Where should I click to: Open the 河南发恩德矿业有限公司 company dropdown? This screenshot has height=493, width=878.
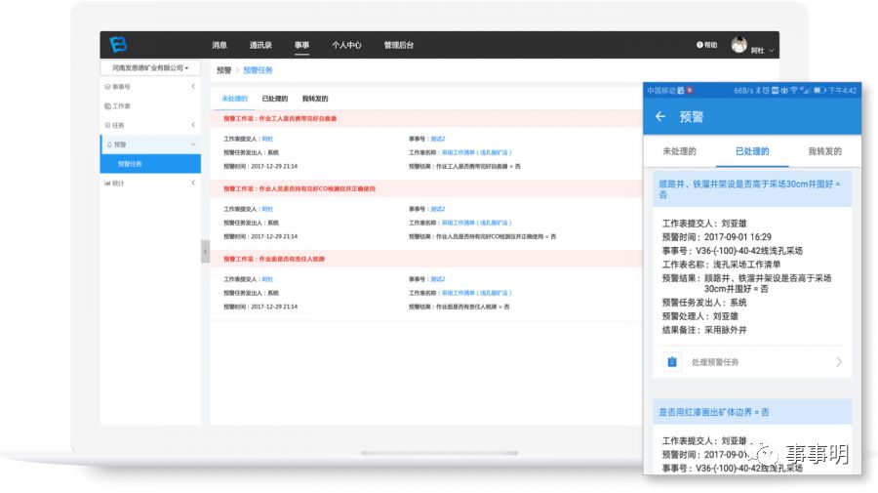click(x=150, y=69)
